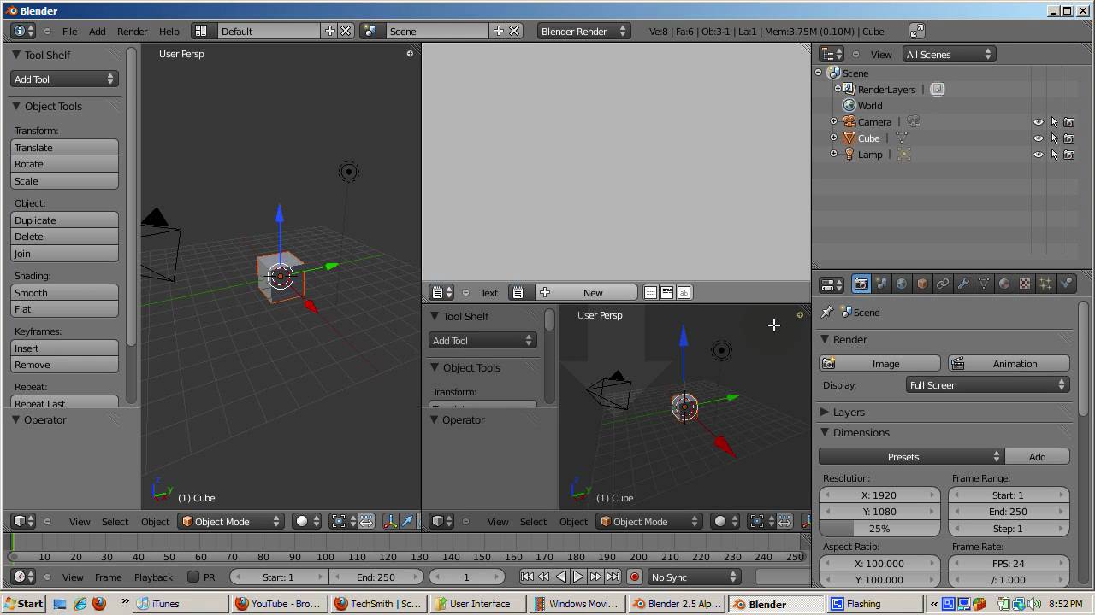Toggle selectability of the Cube in outliner

pos(1054,138)
